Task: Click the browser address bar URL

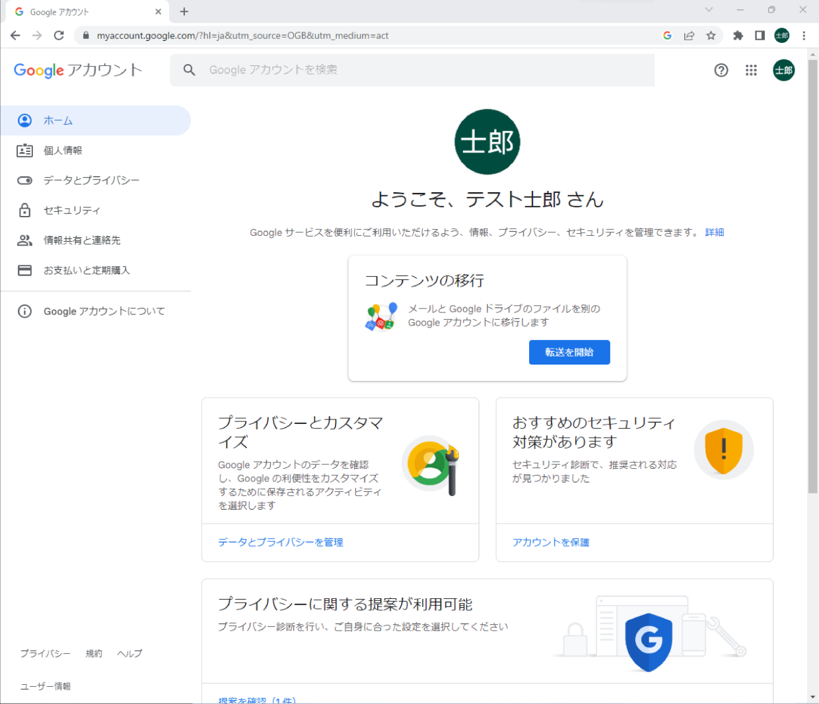Action: tap(242, 36)
